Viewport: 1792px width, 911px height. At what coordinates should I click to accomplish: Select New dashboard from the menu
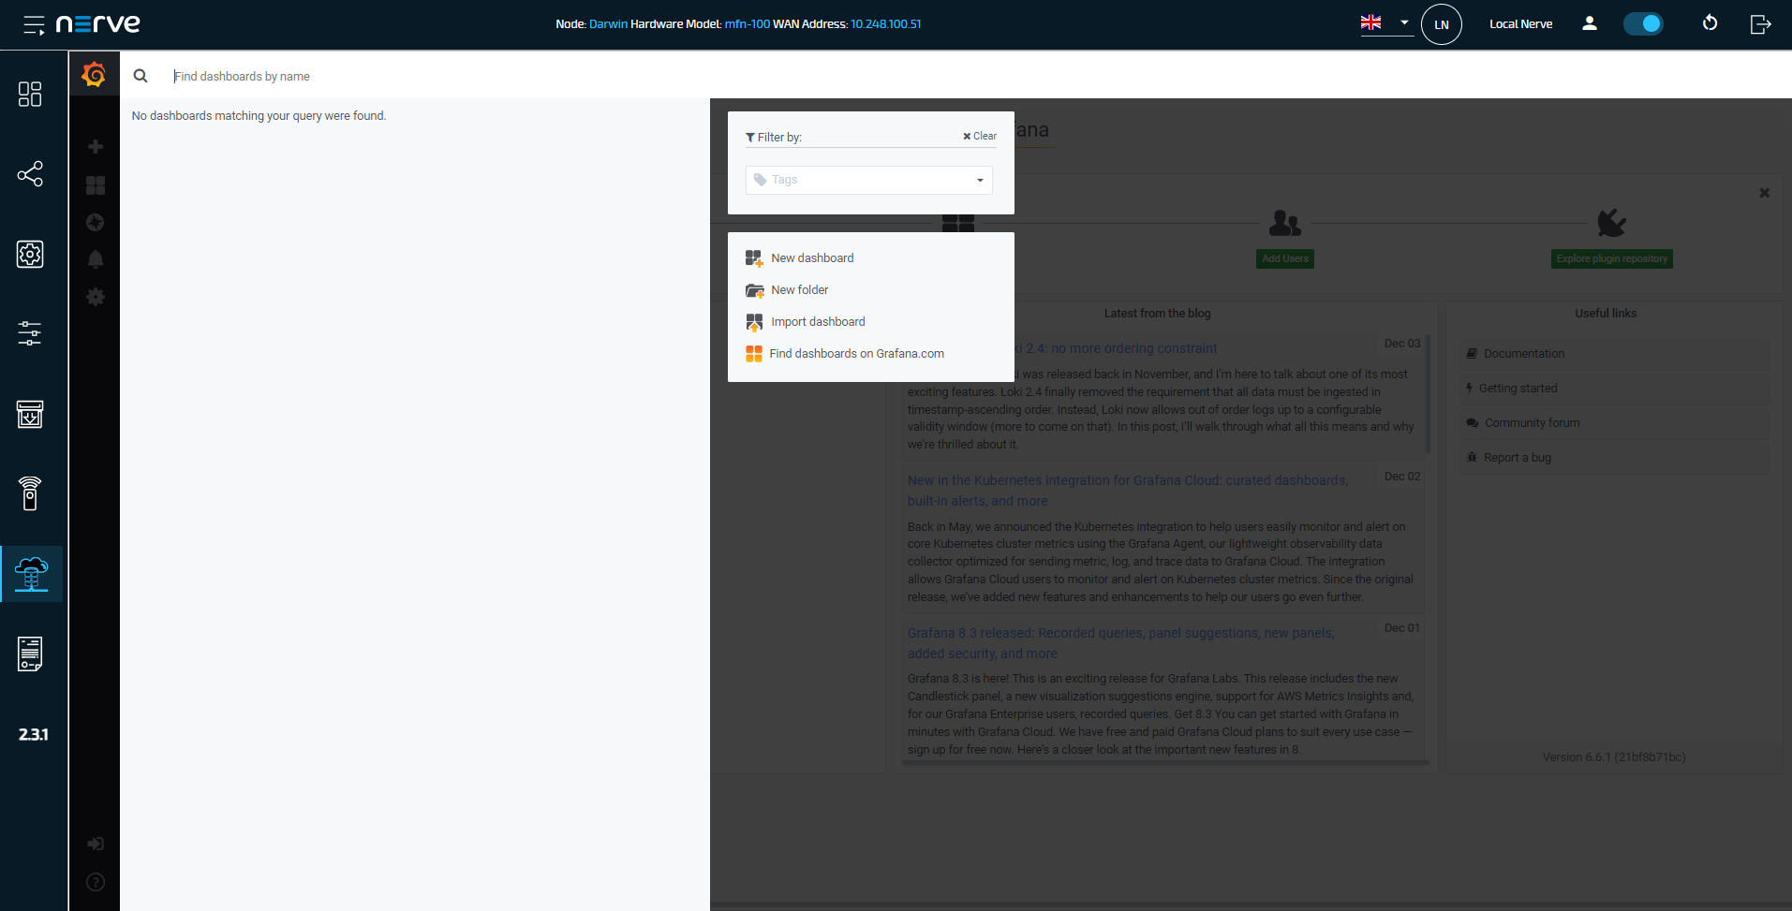pyautogui.click(x=811, y=257)
